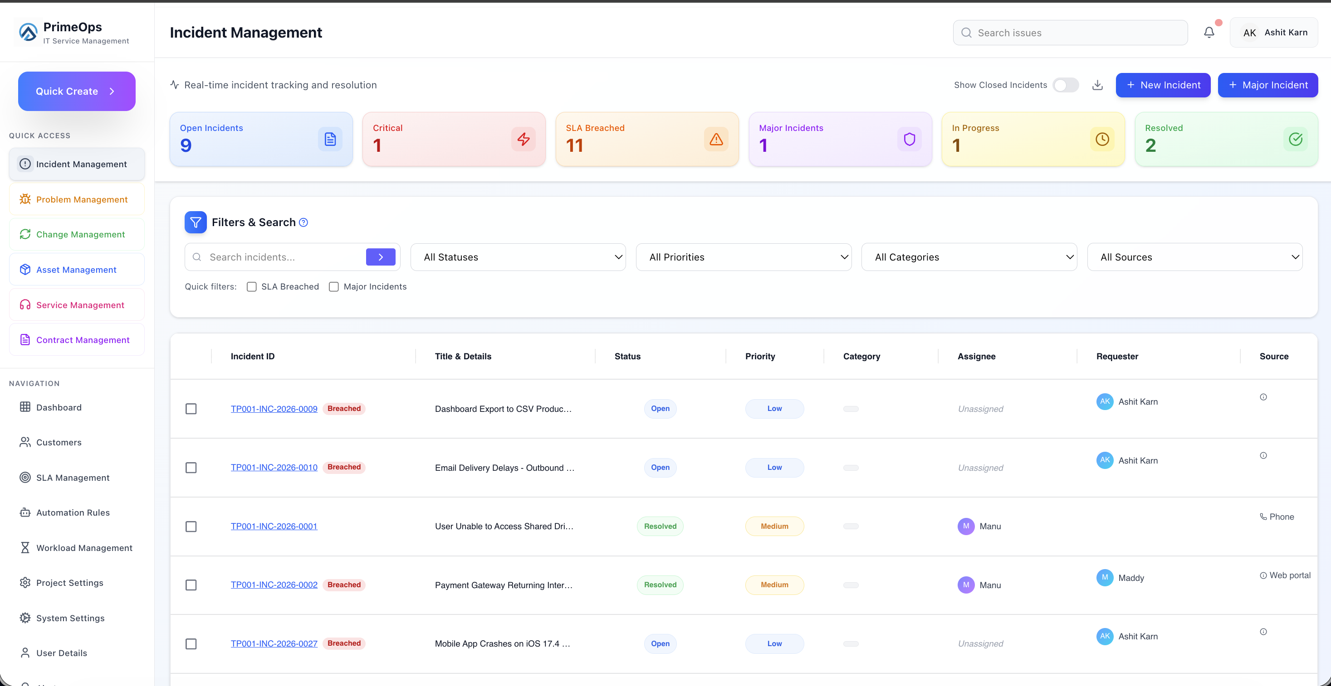
Task: Open the All Statuses dropdown
Action: 518,257
